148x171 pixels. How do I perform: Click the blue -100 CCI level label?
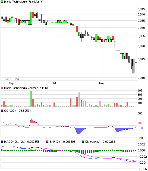click(x=141, y=128)
